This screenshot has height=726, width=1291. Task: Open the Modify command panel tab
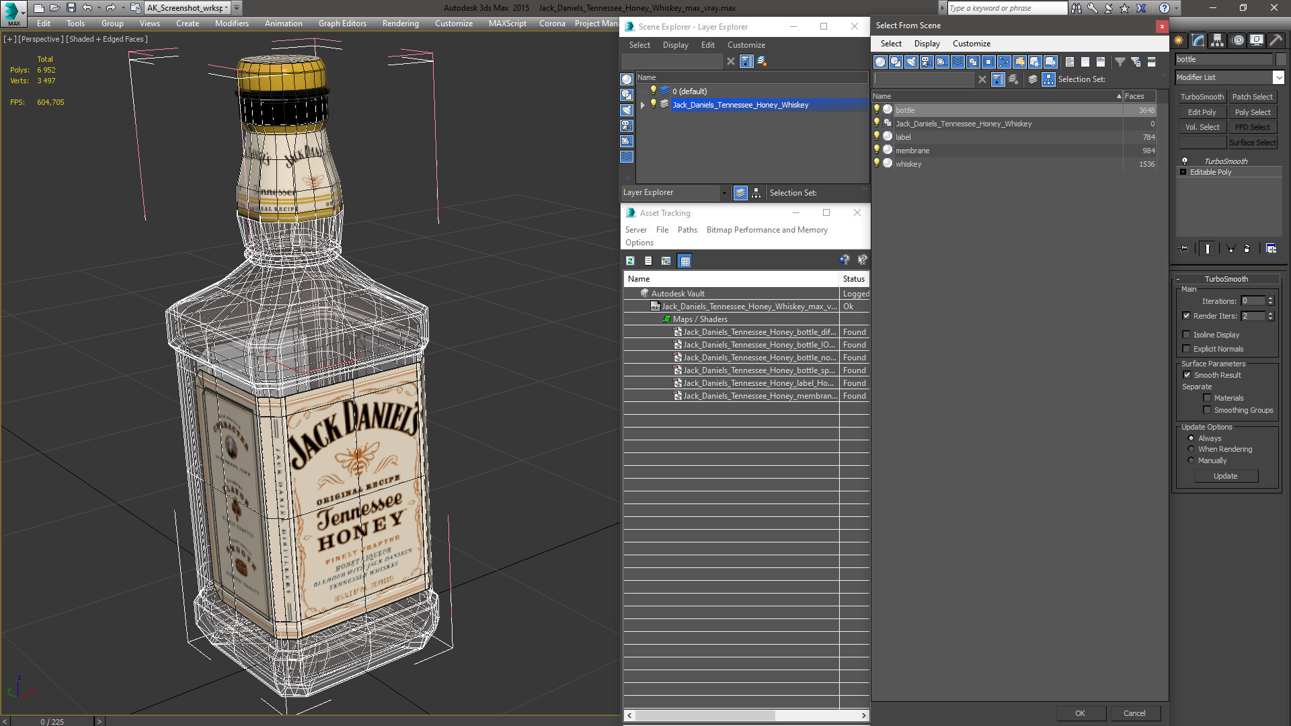point(1198,41)
